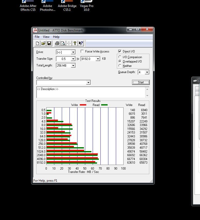Open the Total Length dropdown
The width and height of the screenshot is (200, 220).
point(73,66)
